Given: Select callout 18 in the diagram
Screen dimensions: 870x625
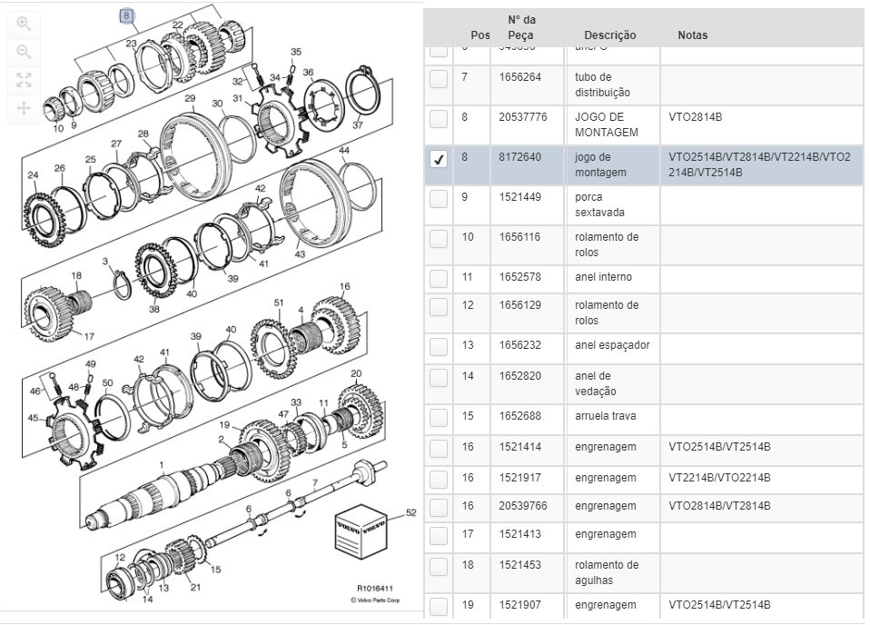Looking at the screenshot, I should 76,275.
